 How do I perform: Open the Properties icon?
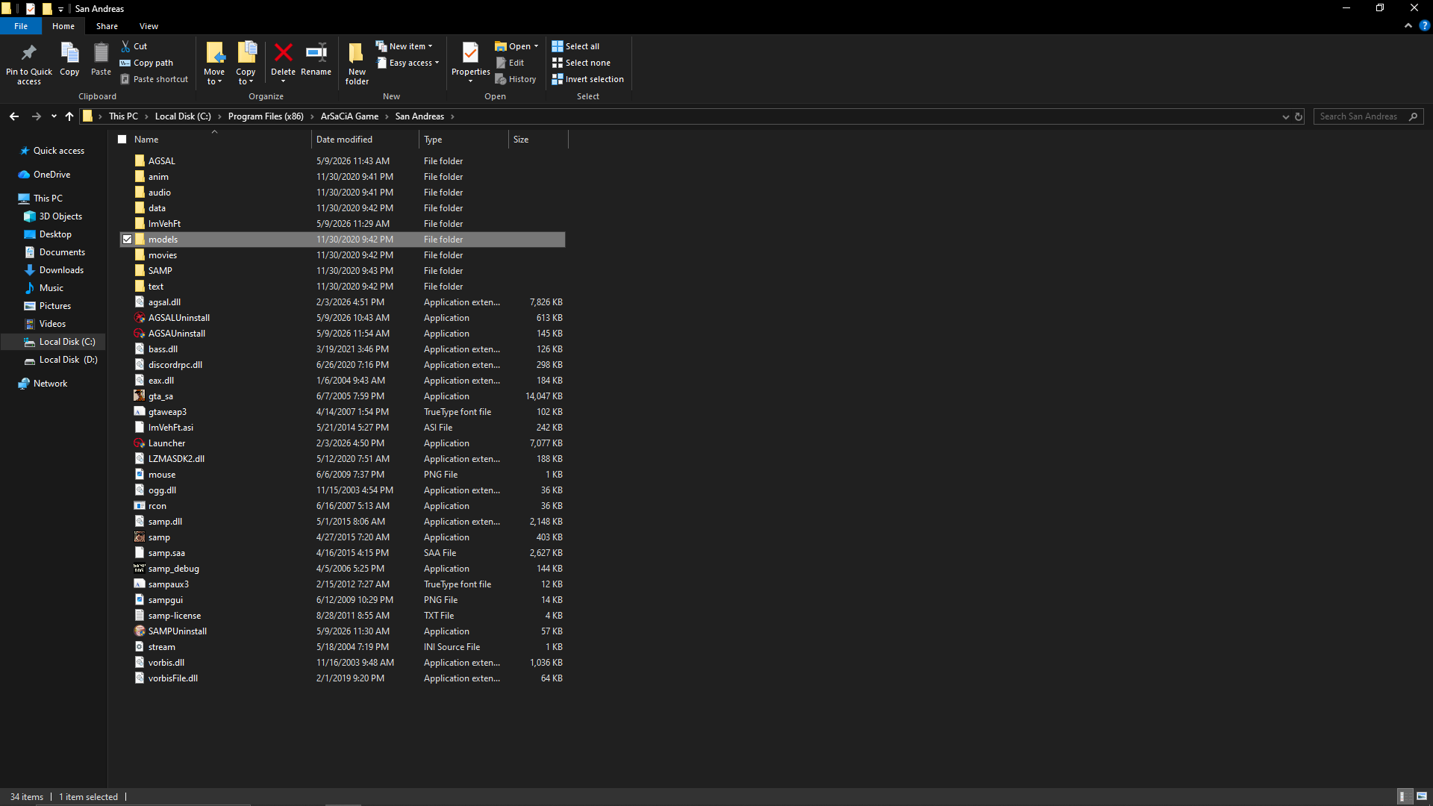(470, 53)
